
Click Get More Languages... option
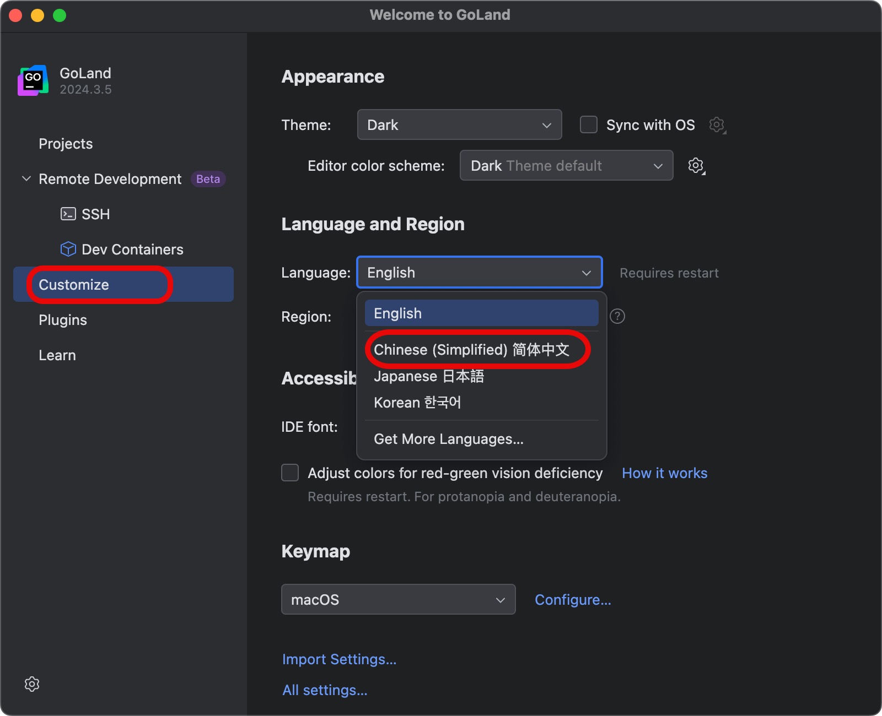pos(449,439)
